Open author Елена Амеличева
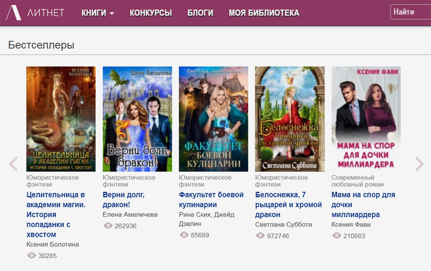431x271 pixels. click(130, 215)
